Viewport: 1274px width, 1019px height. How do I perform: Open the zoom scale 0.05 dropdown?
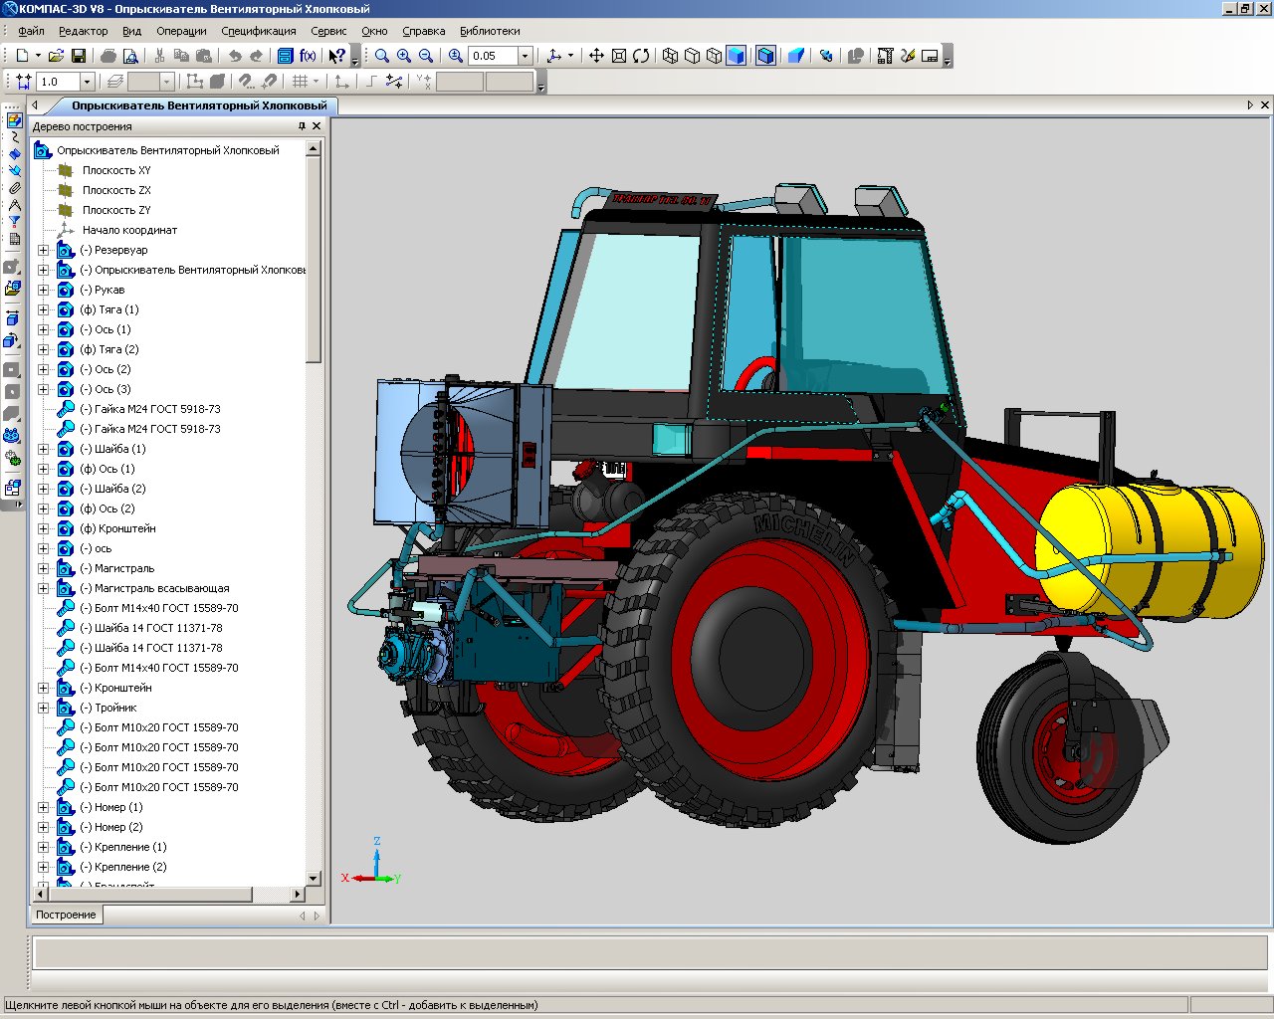tap(526, 56)
